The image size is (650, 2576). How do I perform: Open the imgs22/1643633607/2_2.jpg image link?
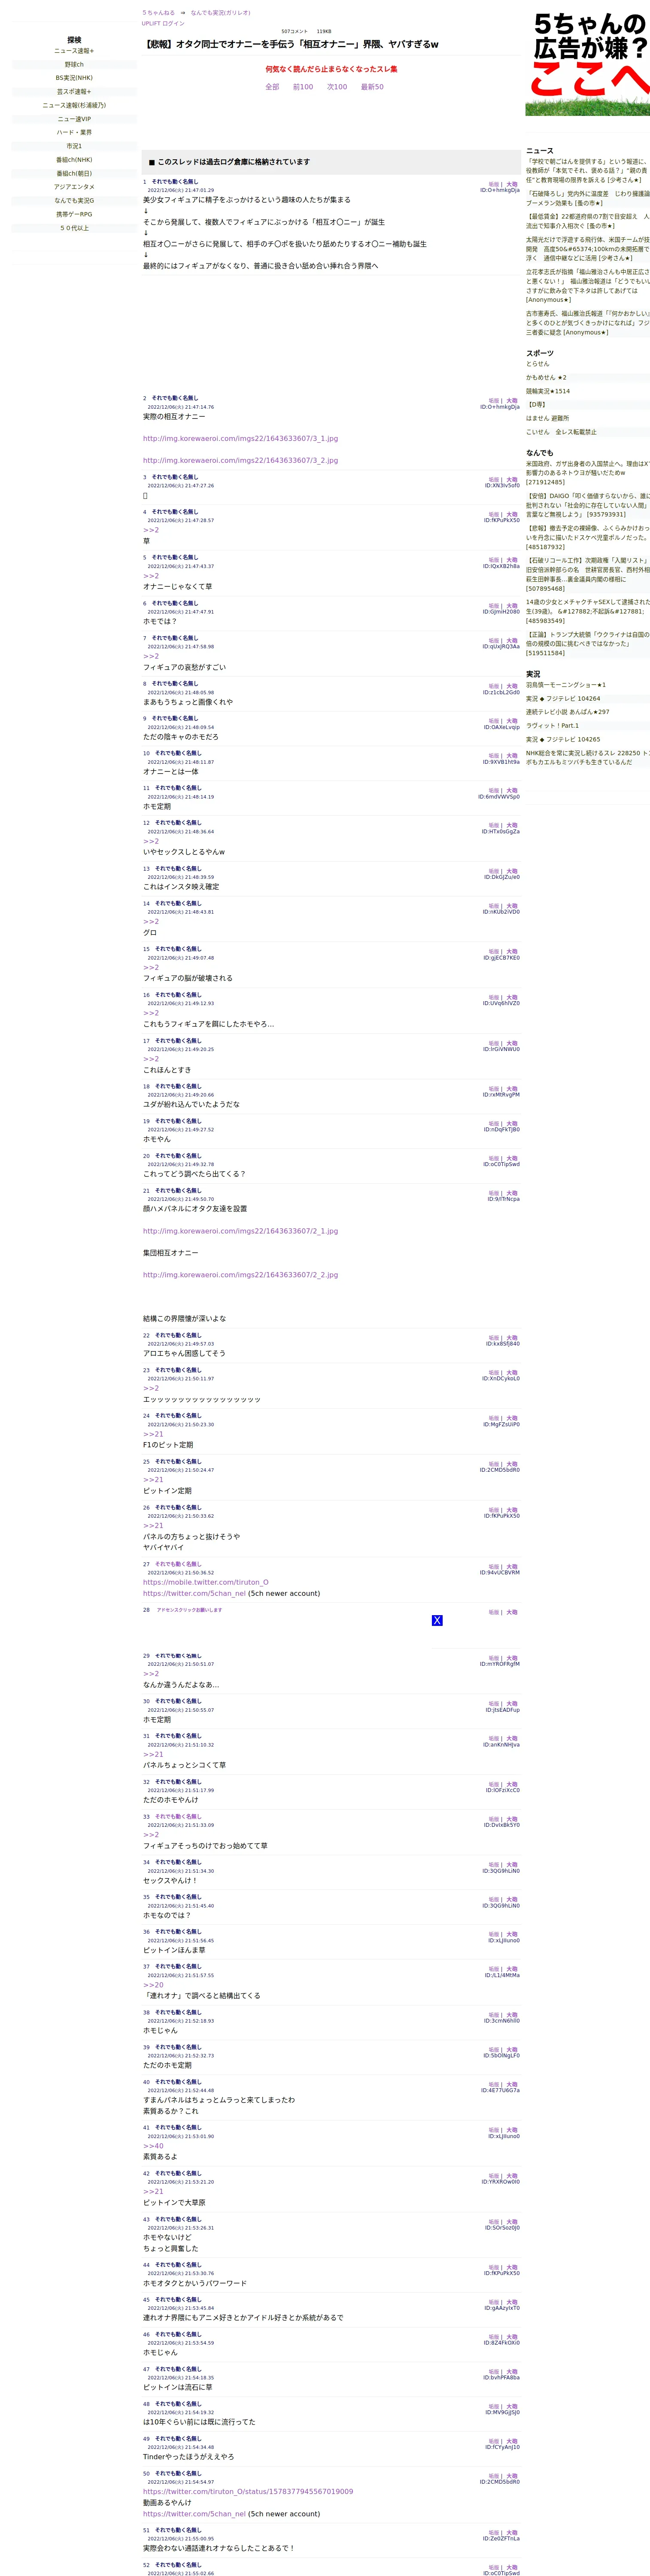240,1275
